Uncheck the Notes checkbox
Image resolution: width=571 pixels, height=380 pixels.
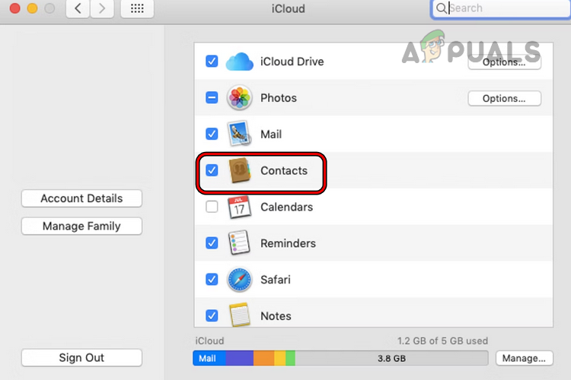212,315
